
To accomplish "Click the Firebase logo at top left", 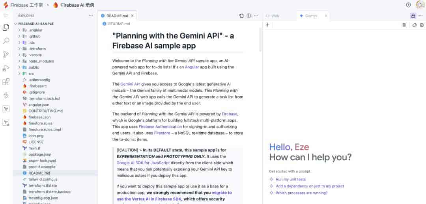I will coord(6,5).
